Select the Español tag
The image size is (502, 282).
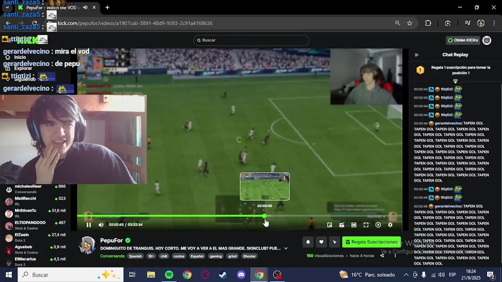[x=197, y=256]
